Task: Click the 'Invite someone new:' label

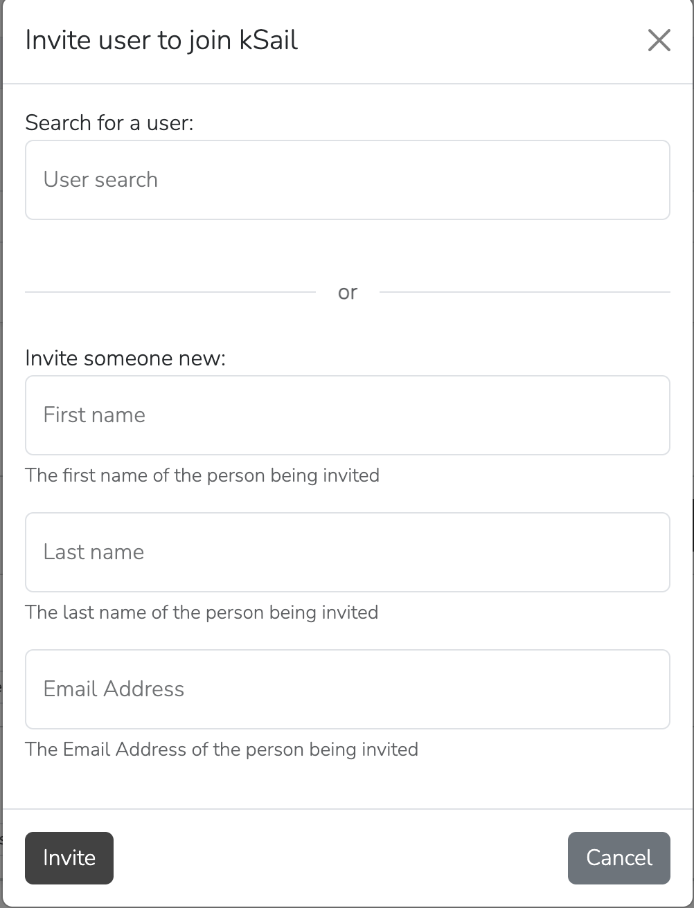Action: coord(125,358)
